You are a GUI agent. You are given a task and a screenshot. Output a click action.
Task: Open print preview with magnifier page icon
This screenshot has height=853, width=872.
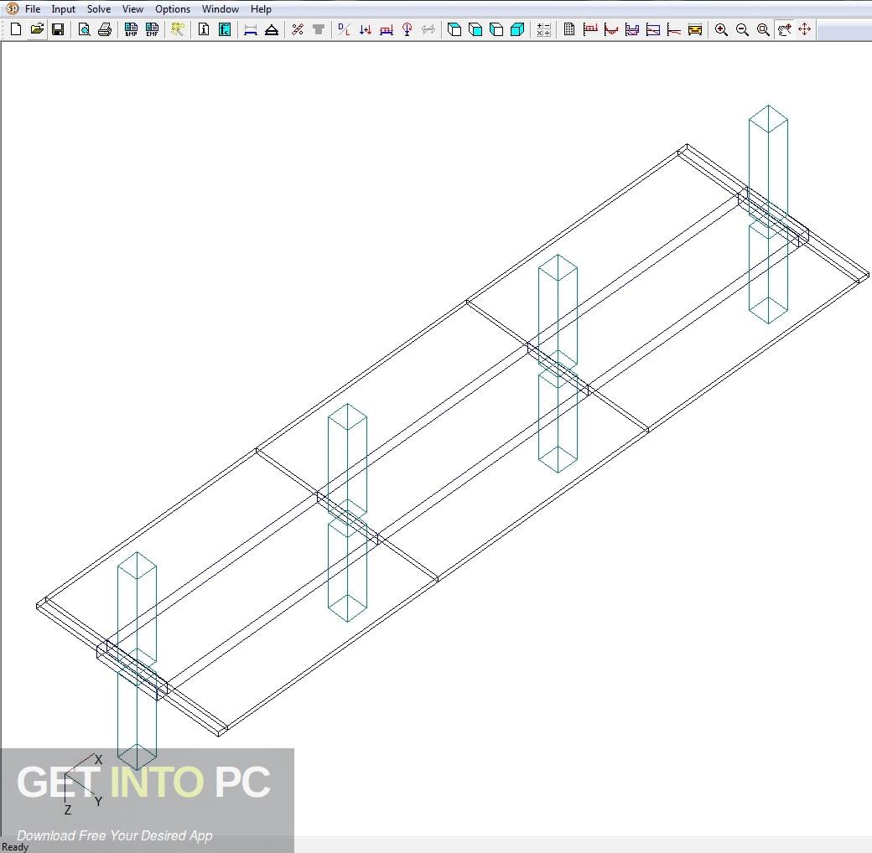coord(84,29)
